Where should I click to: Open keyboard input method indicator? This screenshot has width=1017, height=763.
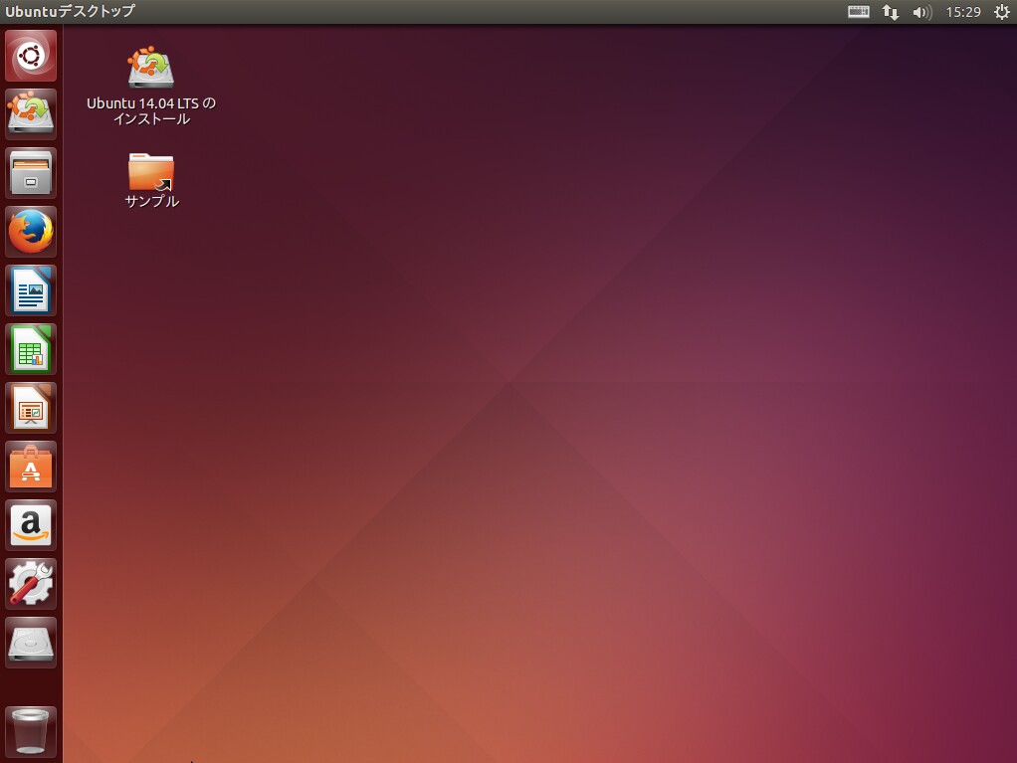[x=858, y=12]
